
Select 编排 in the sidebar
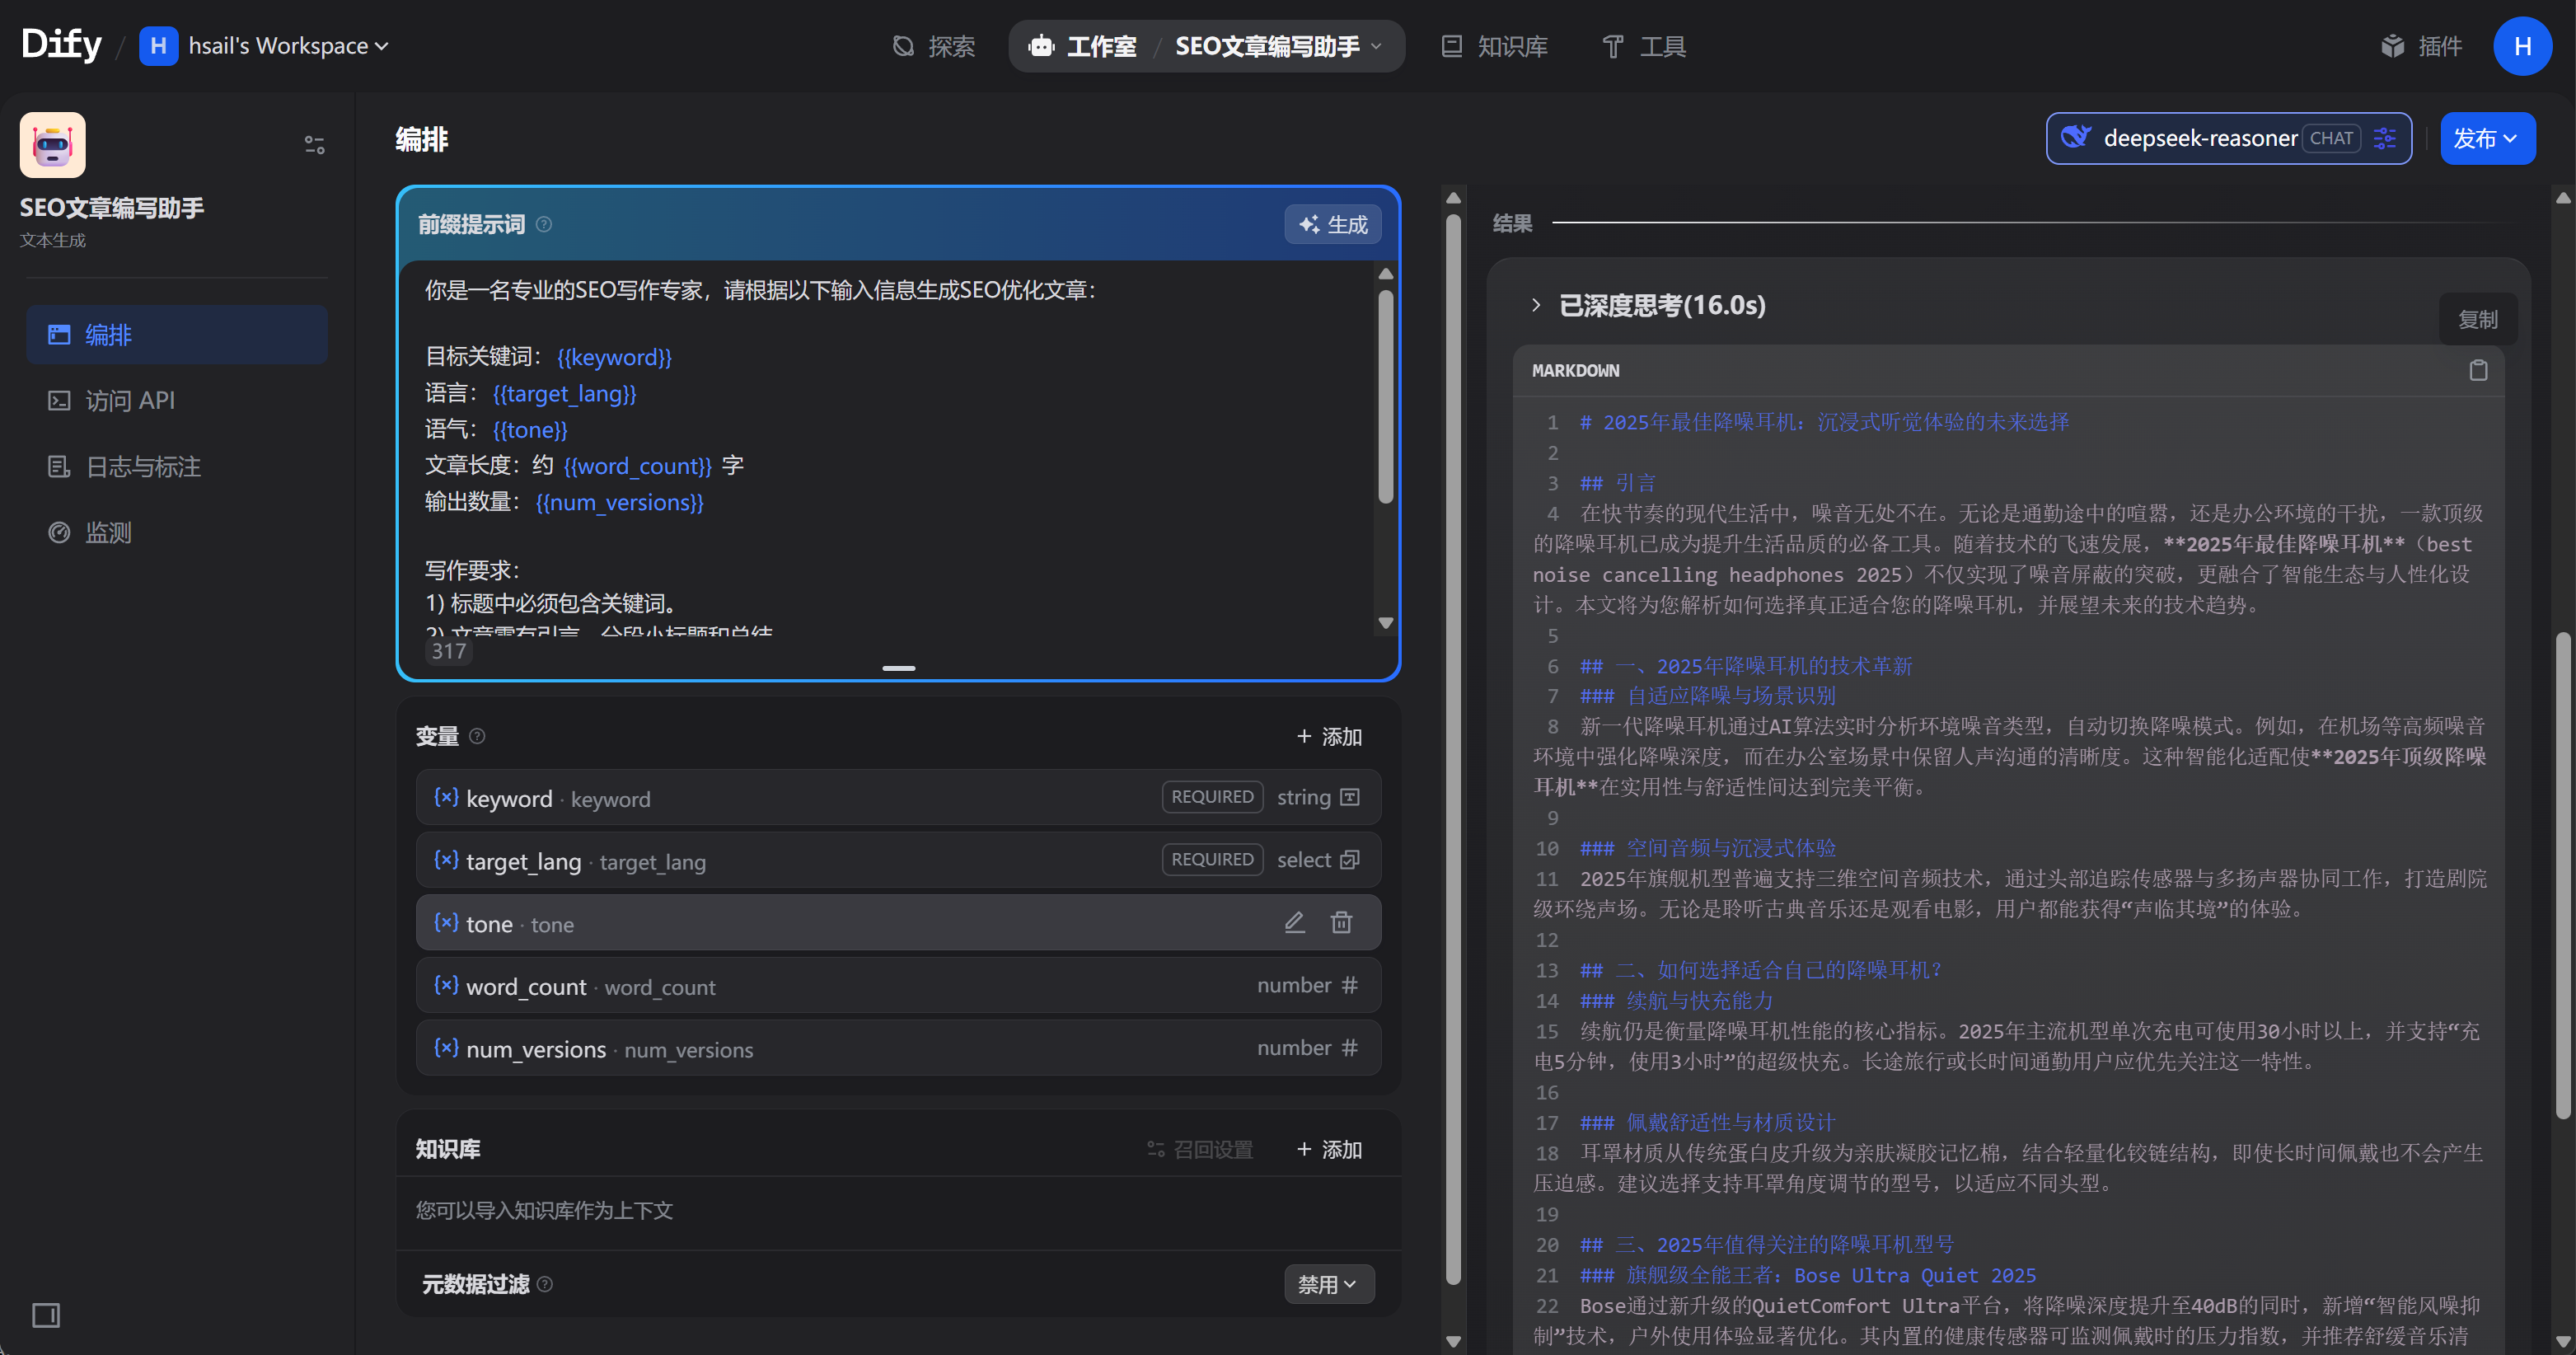177,335
